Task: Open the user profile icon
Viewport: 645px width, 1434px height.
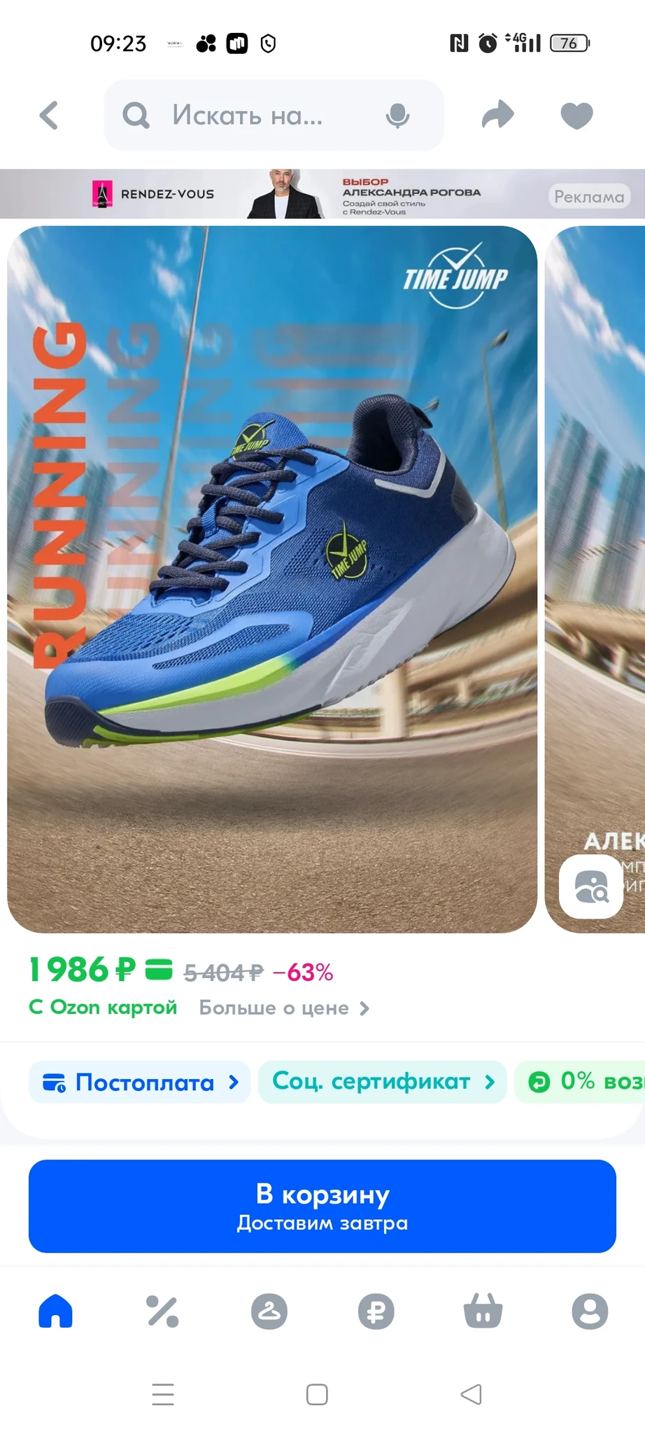Action: pyautogui.click(x=590, y=1311)
